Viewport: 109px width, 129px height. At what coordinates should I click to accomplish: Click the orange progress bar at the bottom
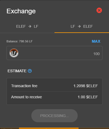(x=49, y=128)
